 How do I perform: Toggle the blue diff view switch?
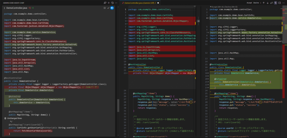point(112,8)
